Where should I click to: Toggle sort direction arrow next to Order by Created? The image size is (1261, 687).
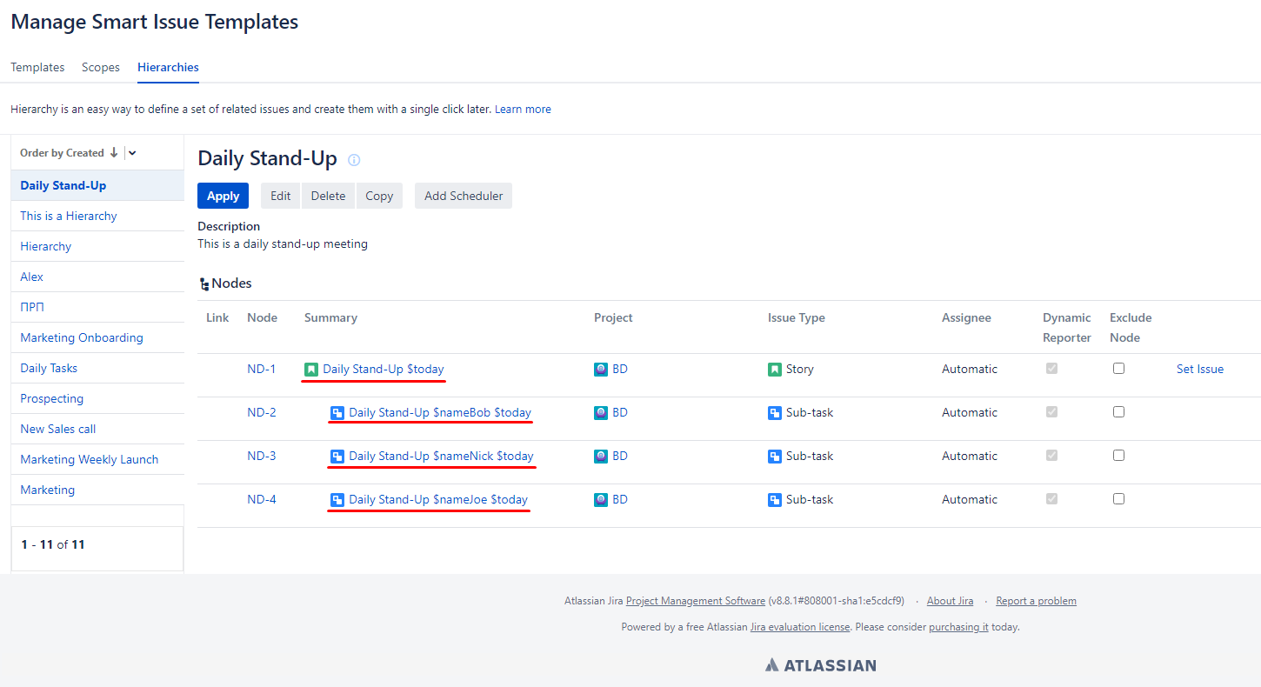coord(113,153)
